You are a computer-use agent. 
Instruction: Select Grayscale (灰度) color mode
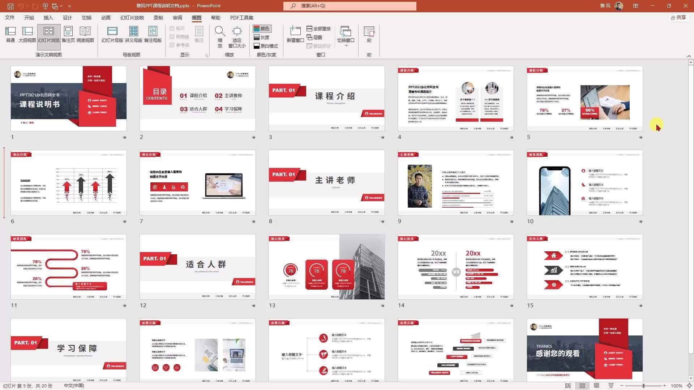pos(262,37)
